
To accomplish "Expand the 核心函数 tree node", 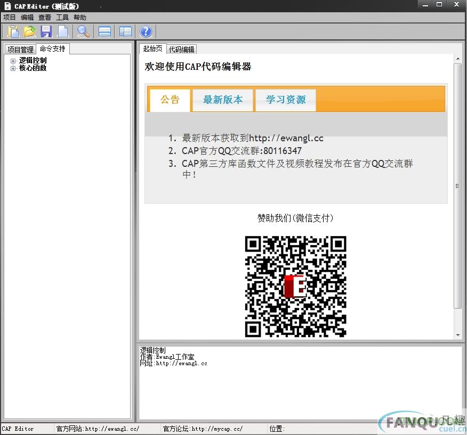I will 13,68.
